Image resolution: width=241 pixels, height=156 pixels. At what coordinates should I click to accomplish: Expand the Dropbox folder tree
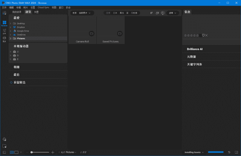[11, 27]
